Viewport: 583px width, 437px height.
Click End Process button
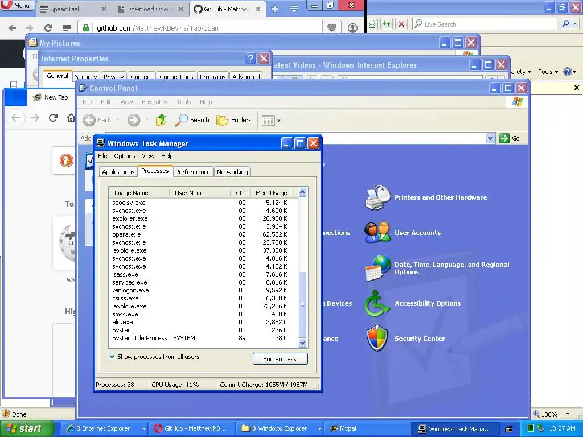click(x=280, y=359)
